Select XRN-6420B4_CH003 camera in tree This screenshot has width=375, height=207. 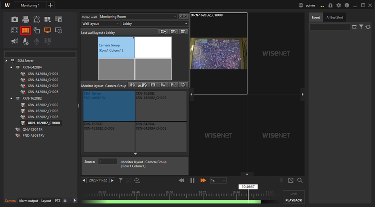click(43, 86)
